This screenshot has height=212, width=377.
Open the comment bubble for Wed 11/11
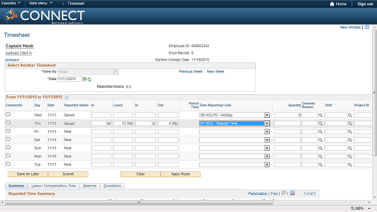8,115
